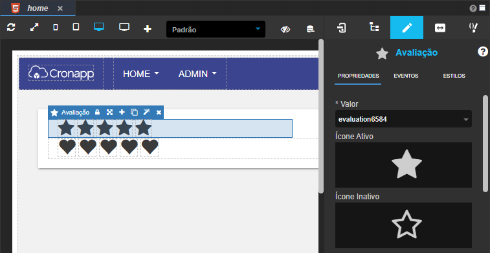Add new viewport with plus icon
The height and width of the screenshot is (253, 490).
(147, 28)
